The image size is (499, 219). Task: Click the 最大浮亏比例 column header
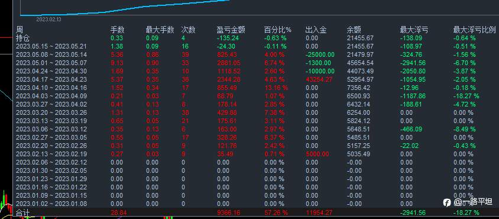pos(475,30)
